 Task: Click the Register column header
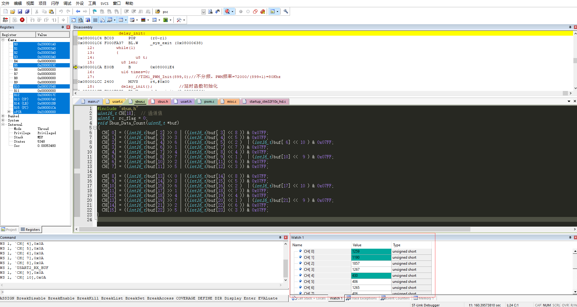click(x=18, y=35)
